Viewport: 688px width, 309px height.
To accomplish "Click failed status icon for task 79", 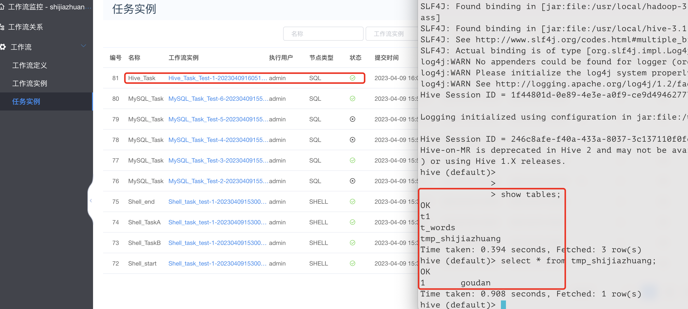I will pyautogui.click(x=352, y=119).
